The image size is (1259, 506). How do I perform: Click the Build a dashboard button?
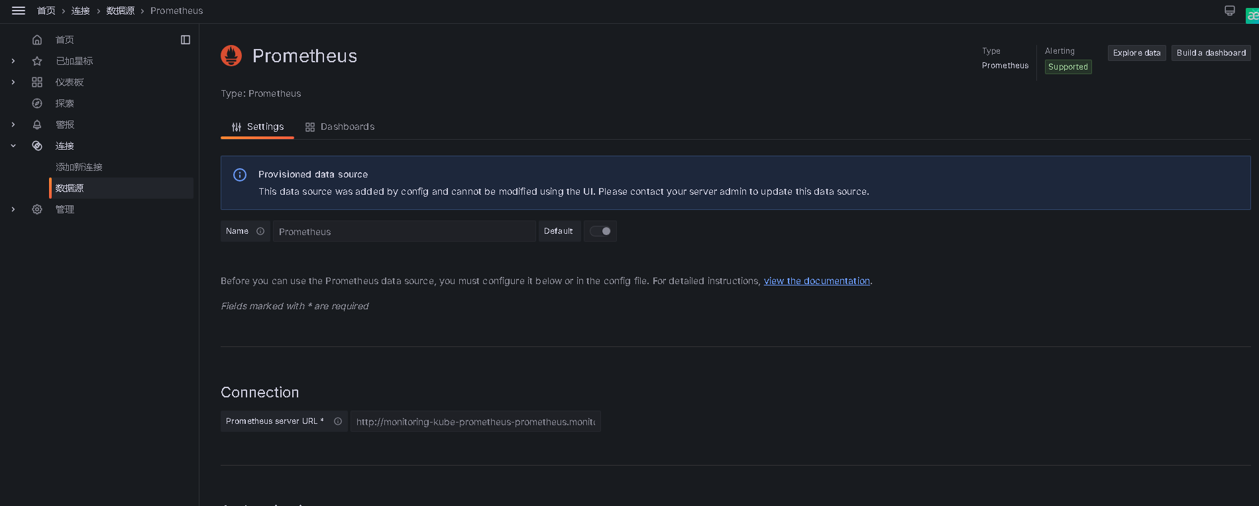pyautogui.click(x=1211, y=53)
